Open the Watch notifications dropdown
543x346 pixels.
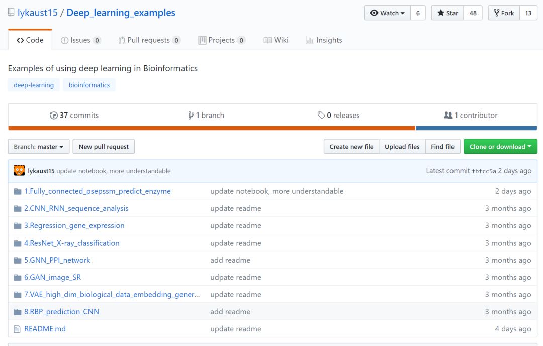pos(387,13)
